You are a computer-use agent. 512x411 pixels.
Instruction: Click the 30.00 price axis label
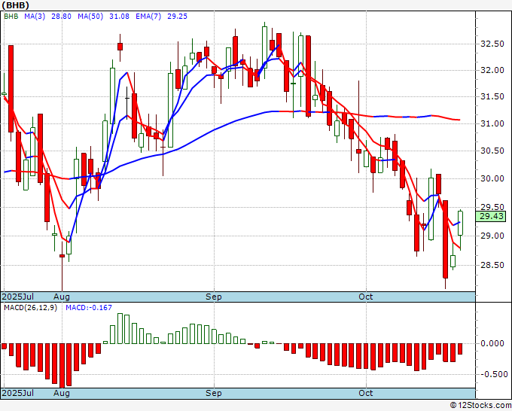pos(492,178)
